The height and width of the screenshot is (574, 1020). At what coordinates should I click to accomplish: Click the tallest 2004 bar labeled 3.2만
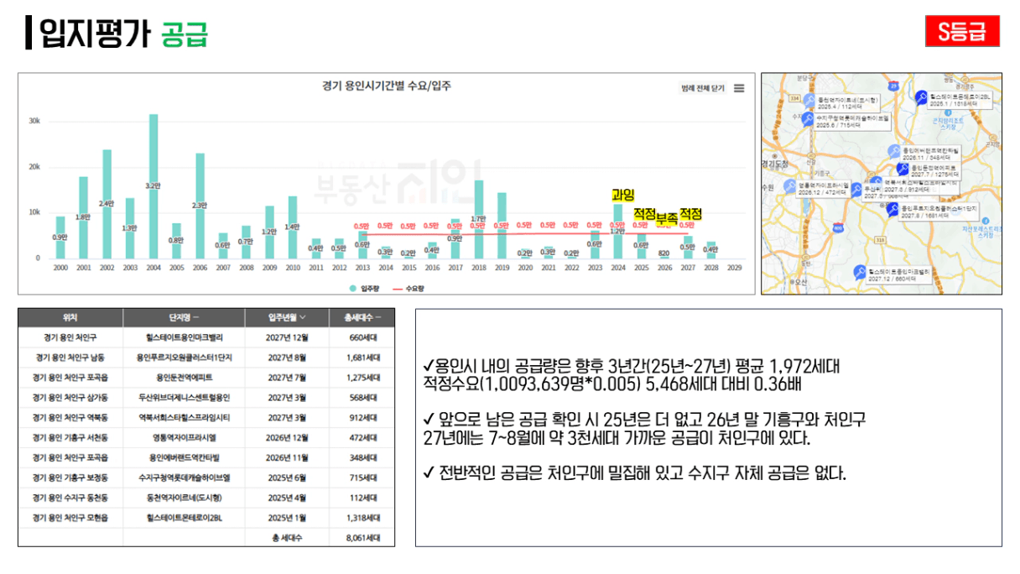(154, 186)
